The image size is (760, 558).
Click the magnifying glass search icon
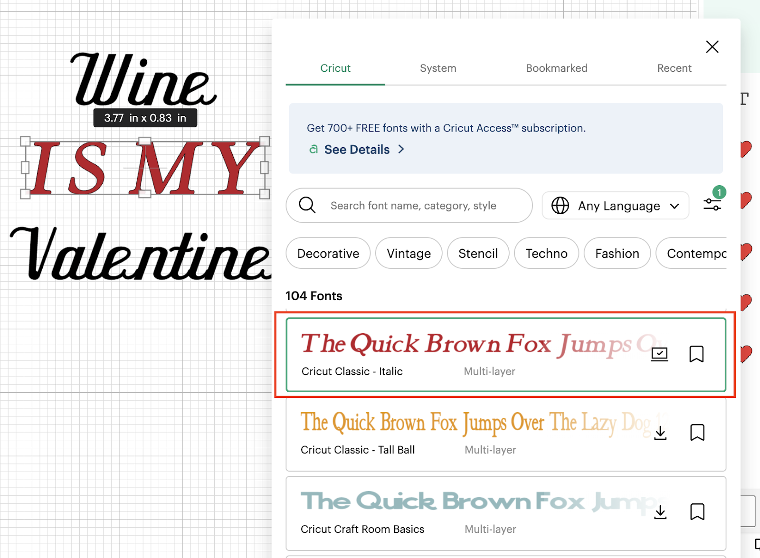(x=307, y=205)
